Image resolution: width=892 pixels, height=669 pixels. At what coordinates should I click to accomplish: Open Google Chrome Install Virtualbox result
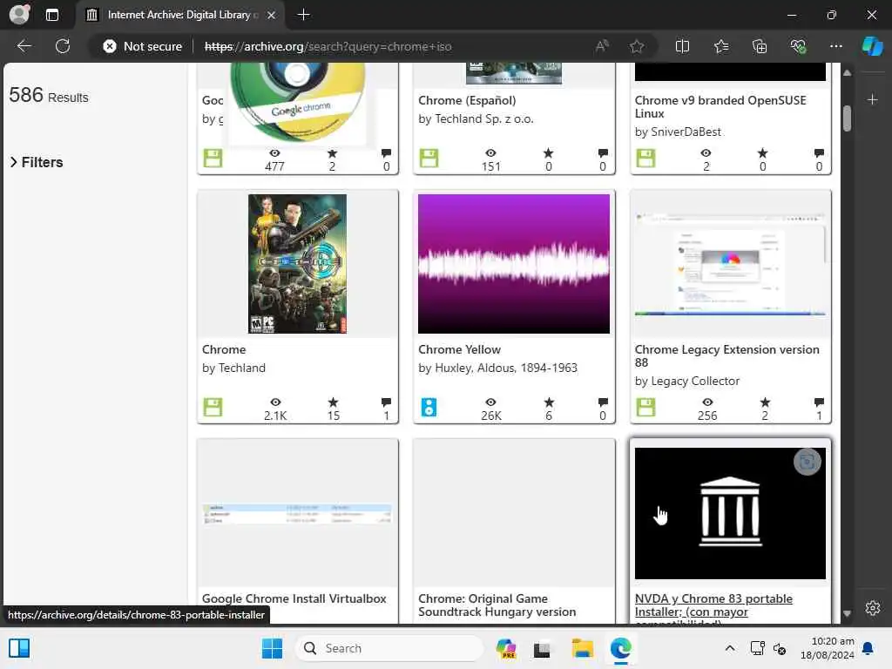(x=294, y=598)
